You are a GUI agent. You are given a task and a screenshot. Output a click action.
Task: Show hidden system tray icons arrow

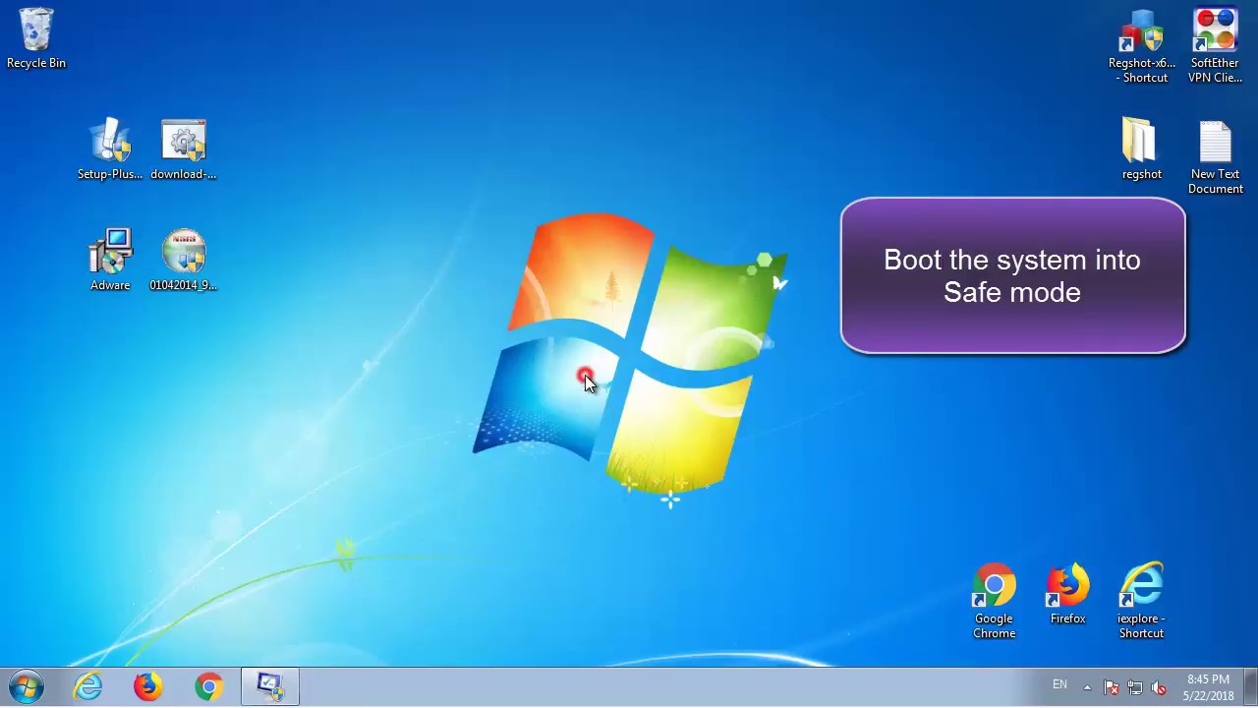tap(1087, 687)
